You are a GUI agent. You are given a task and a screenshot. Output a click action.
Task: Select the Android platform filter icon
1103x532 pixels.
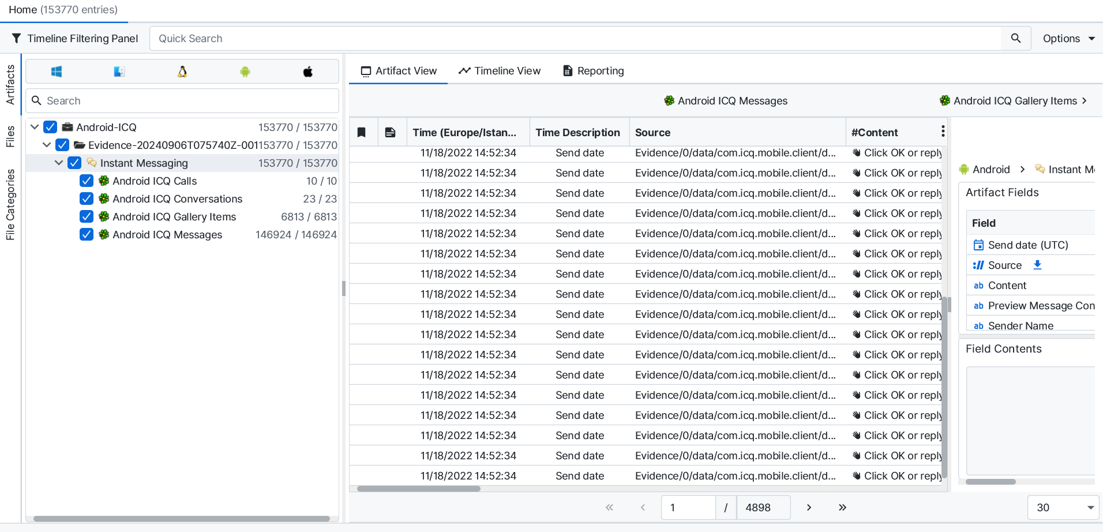[245, 72]
